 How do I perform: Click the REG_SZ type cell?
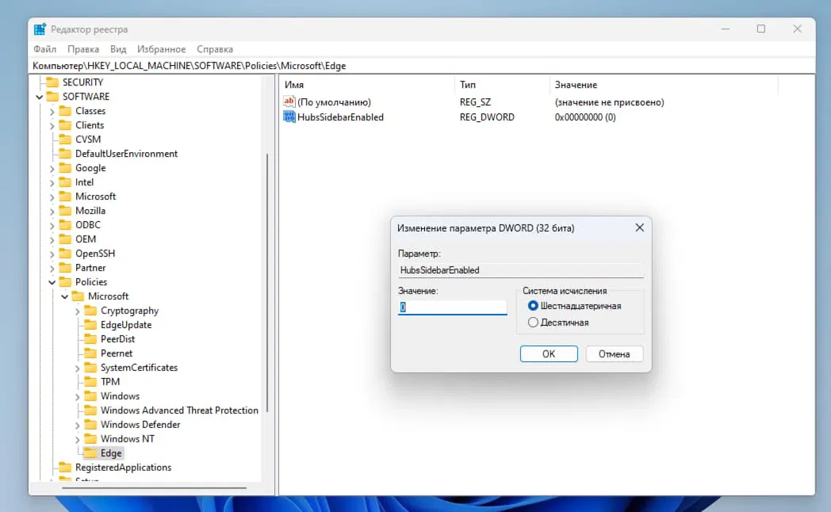coord(475,102)
